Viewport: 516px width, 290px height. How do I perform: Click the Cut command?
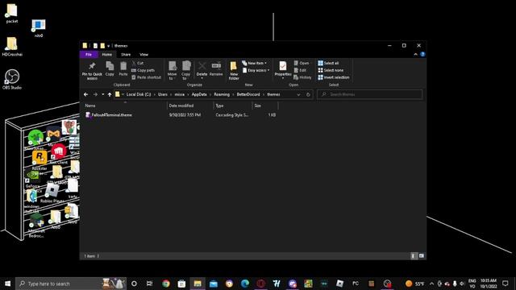pos(138,63)
